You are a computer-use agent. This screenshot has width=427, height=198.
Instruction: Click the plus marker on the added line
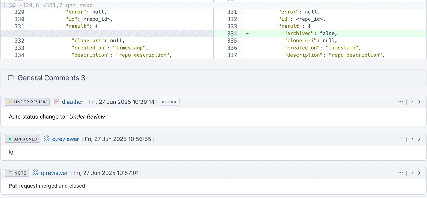pyautogui.click(x=247, y=34)
